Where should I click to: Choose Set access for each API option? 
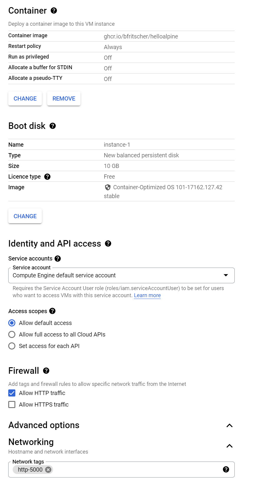[x=12, y=346]
